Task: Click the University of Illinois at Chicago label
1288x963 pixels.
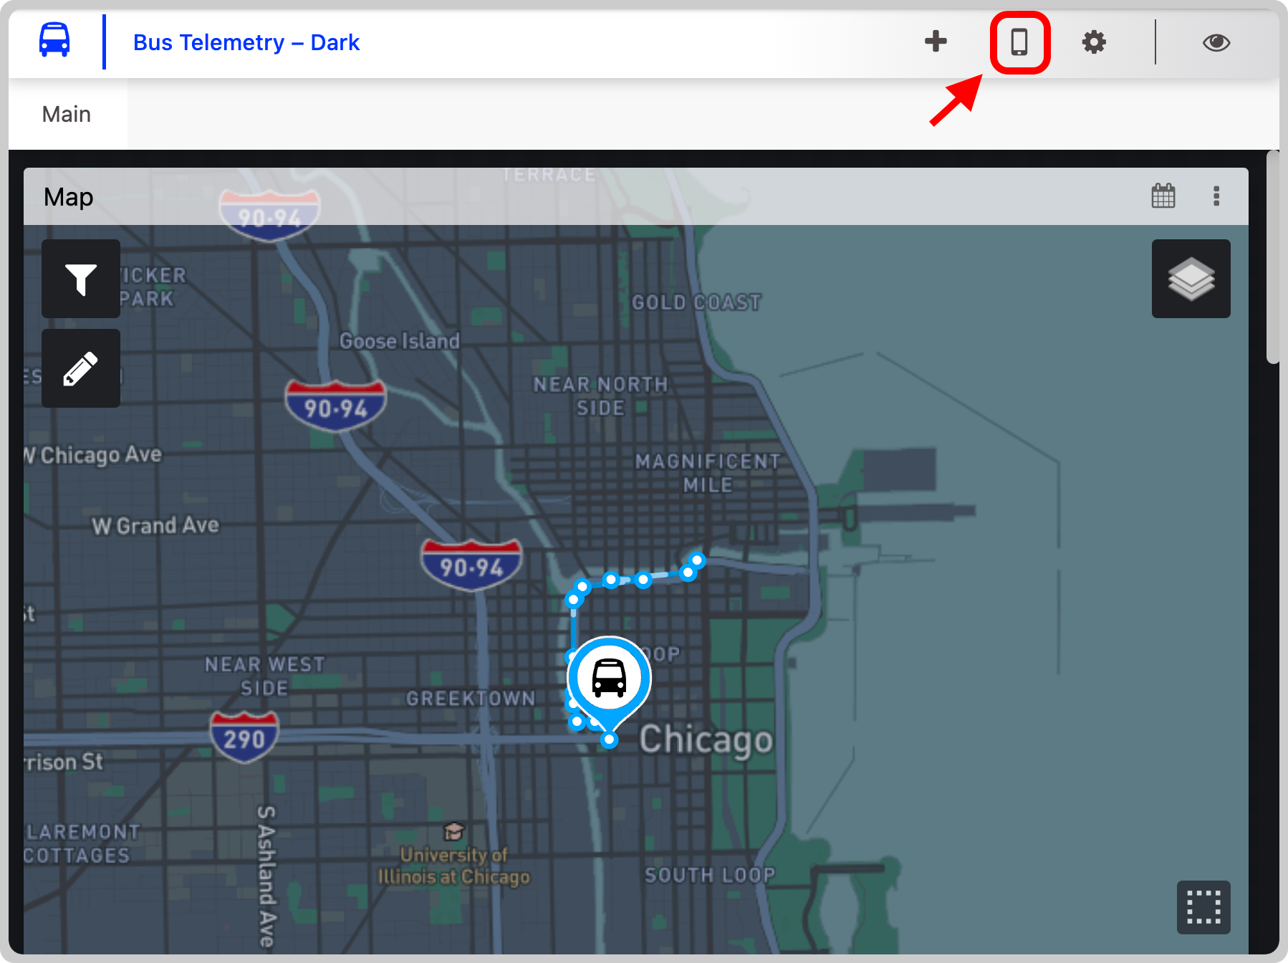Action: tap(454, 866)
